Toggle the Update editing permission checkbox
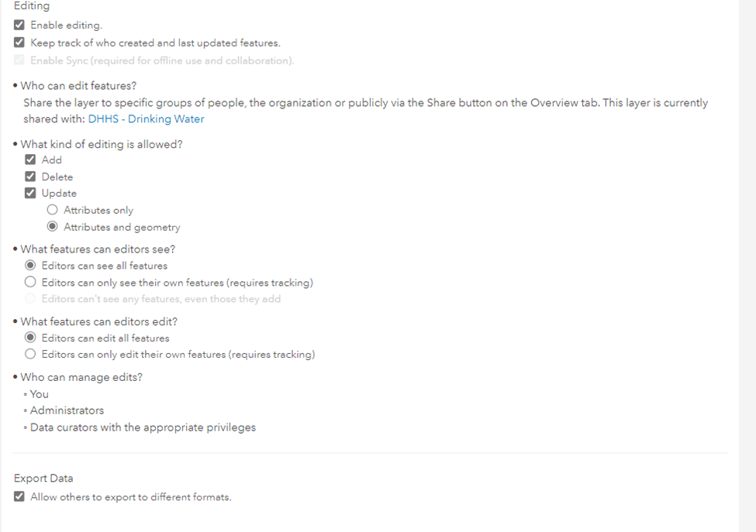The width and height of the screenshot is (756, 532). (30, 192)
